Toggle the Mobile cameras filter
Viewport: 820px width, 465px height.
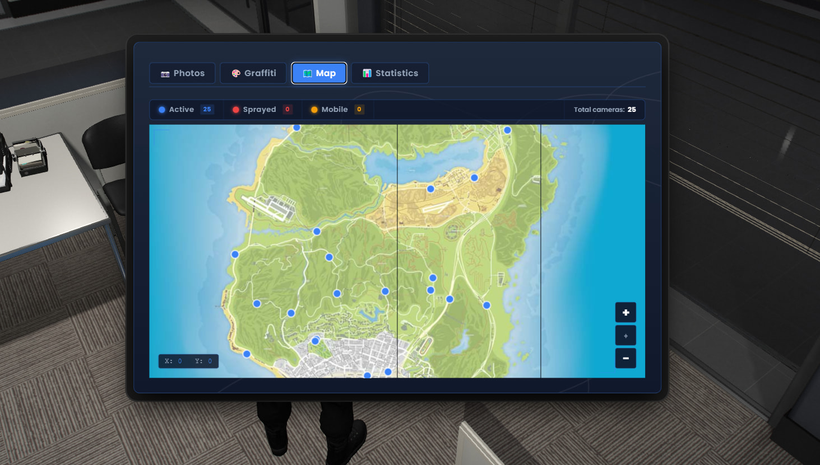[x=337, y=110]
